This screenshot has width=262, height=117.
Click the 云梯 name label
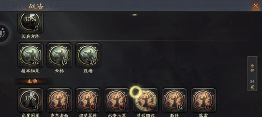coord(59,71)
